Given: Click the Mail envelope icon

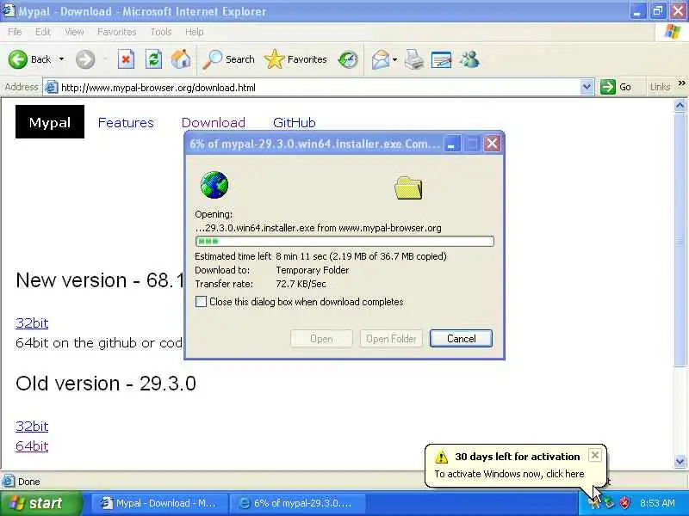Looking at the screenshot, I should (x=380, y=59).
